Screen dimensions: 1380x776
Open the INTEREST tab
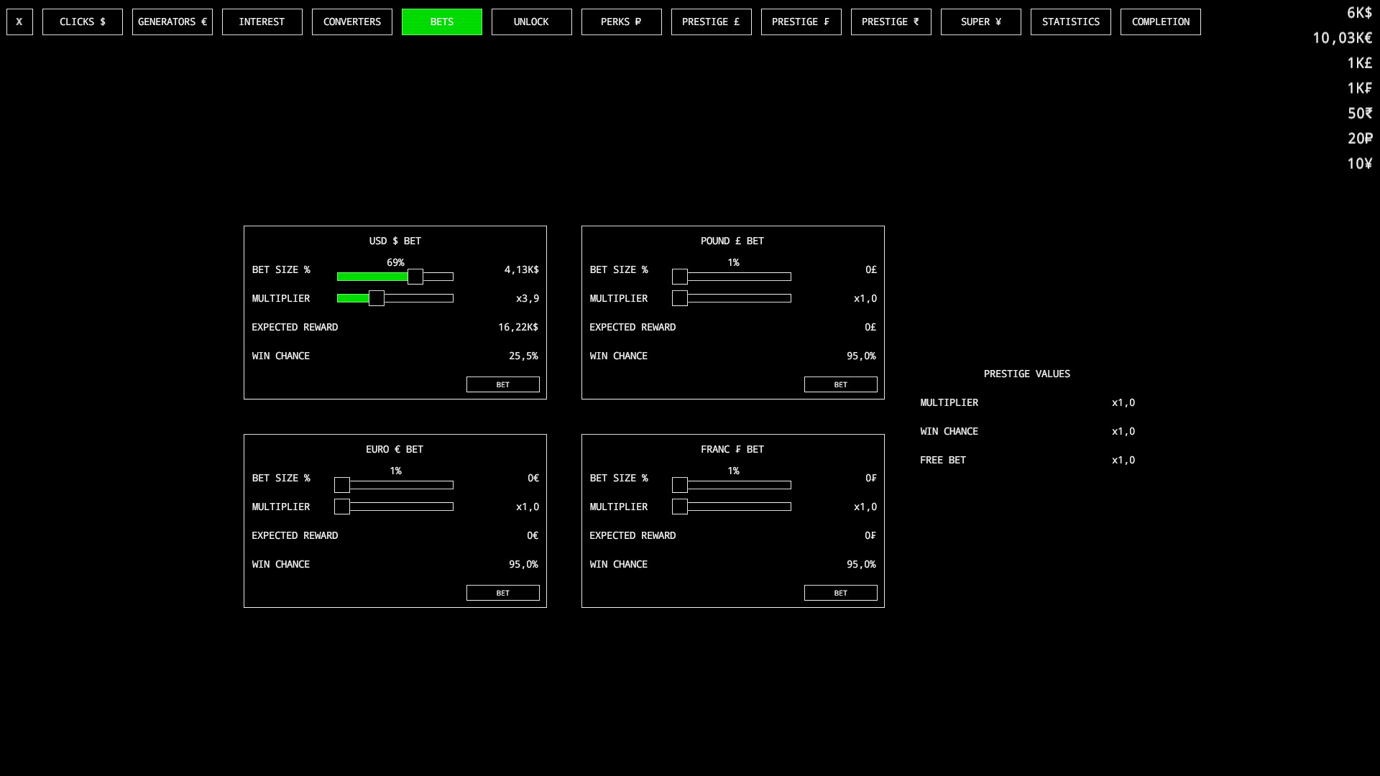click(262, 22)
